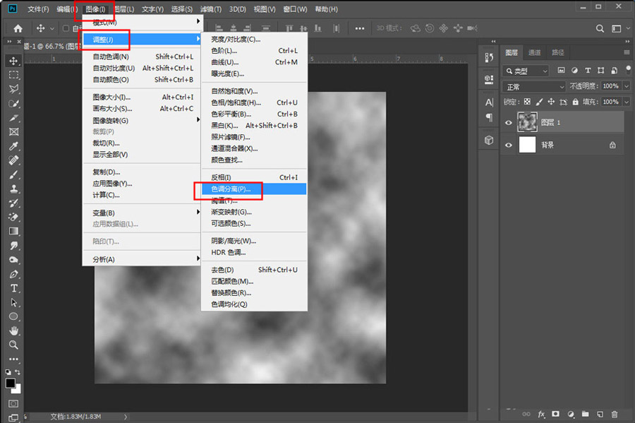The width and height of the screenshot is (635, 423).
Task: Open the search magnifier icon top right
Action: (x=600, y=28)
